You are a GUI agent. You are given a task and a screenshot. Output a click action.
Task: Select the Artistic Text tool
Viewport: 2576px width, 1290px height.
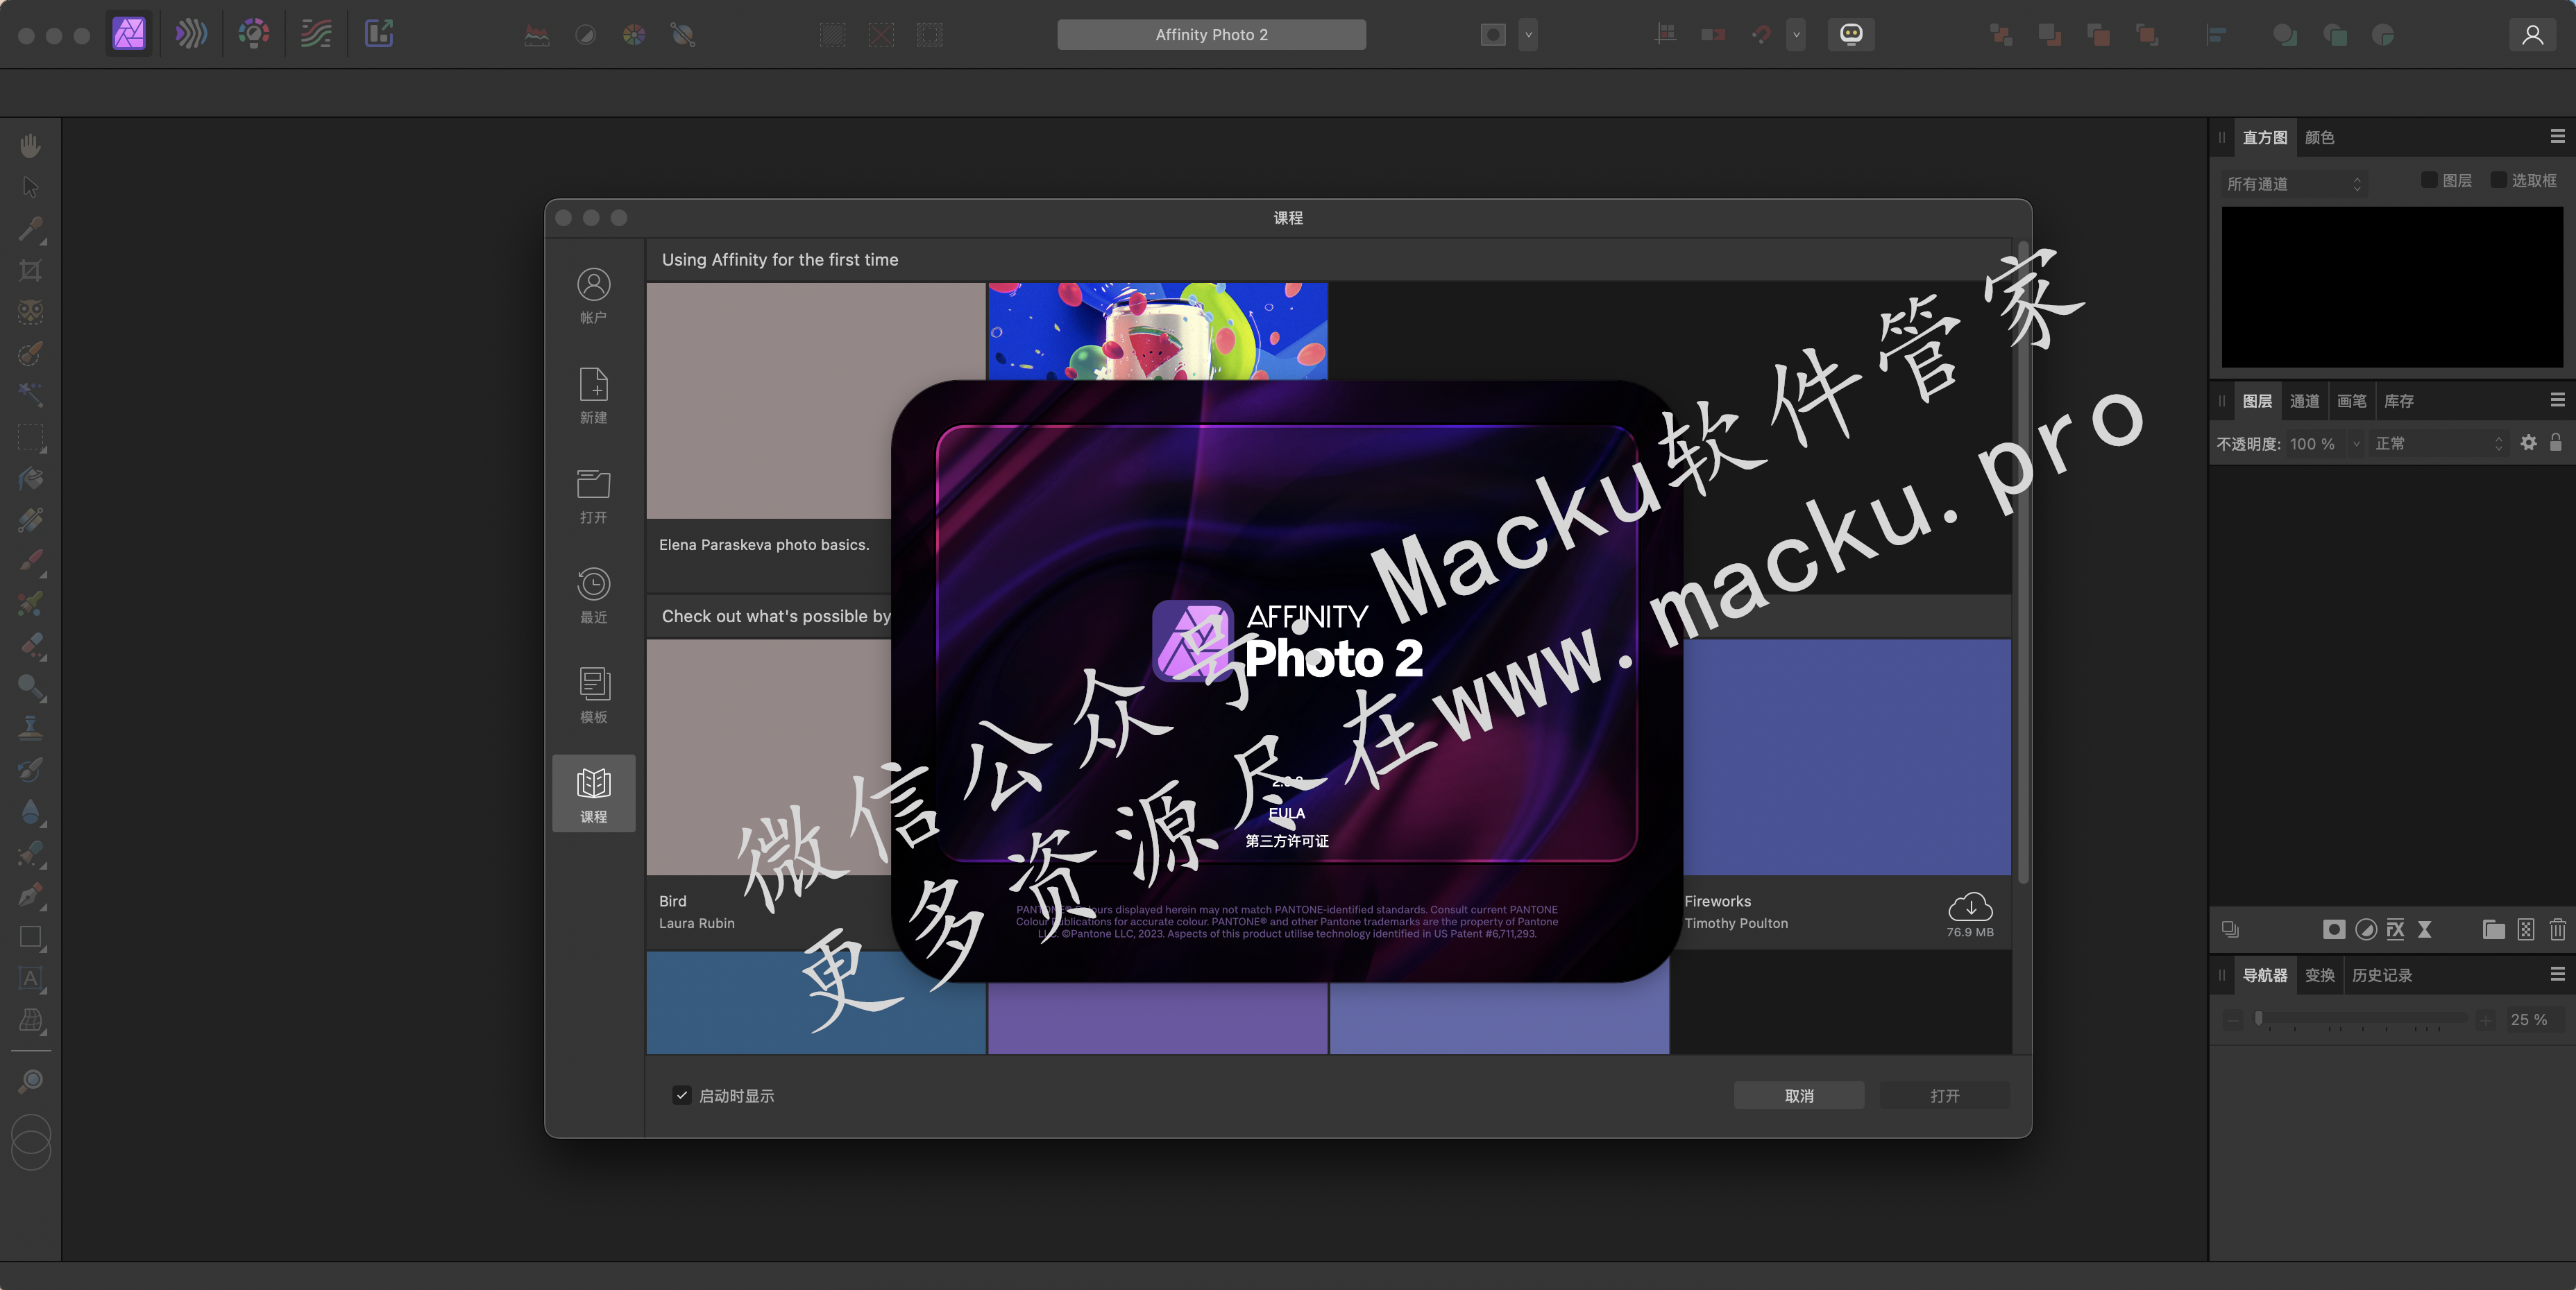[30, 979]
